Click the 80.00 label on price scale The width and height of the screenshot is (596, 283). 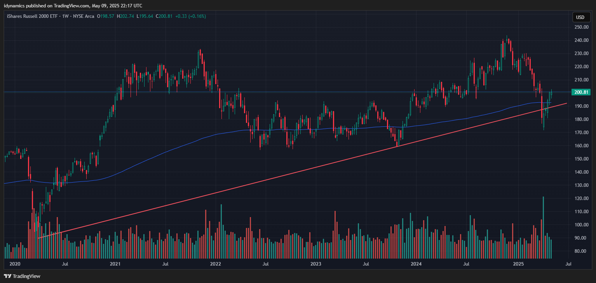tap(581, 251)
